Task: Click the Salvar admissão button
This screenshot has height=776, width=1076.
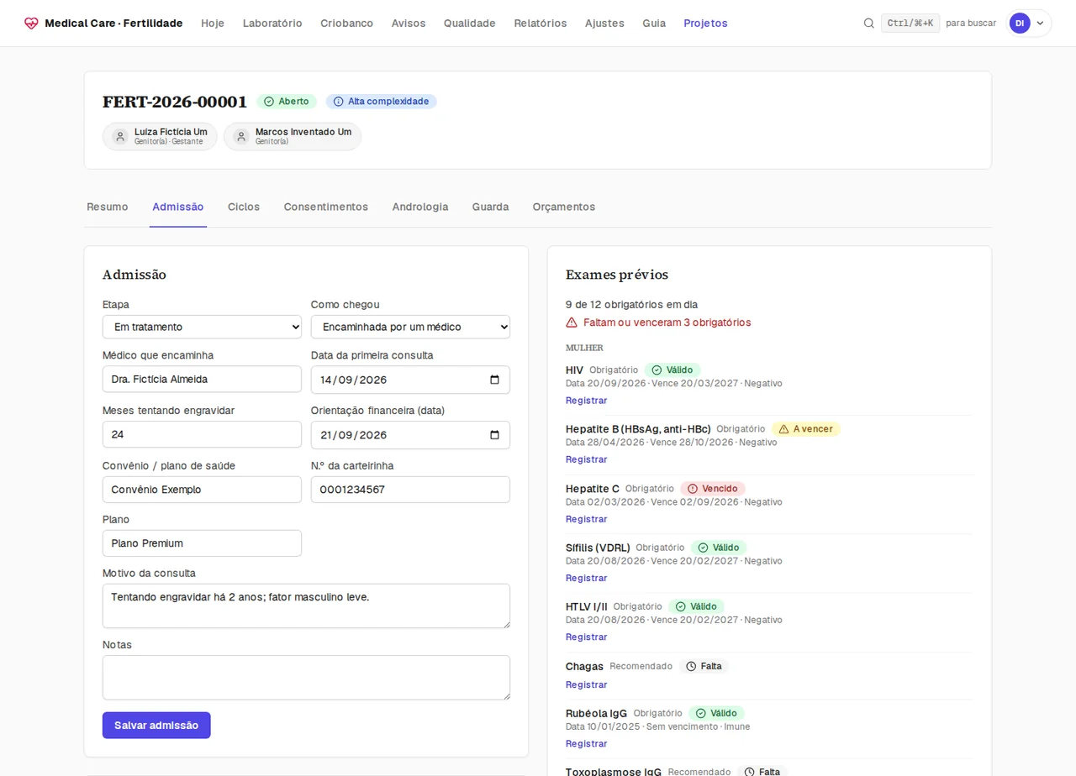Action: coord(156,726)
